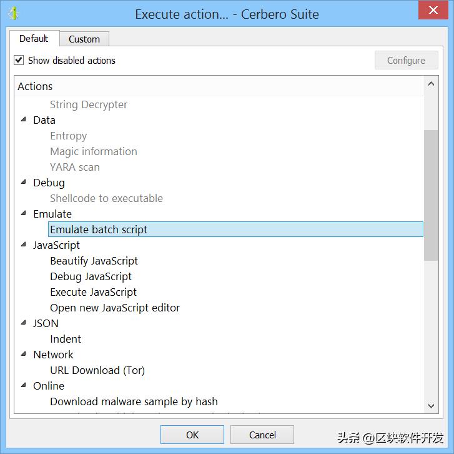Select the Entropy action

68,136
